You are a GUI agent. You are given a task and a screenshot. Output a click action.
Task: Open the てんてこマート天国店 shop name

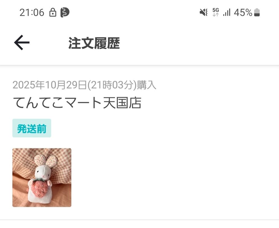pos(77,103)
